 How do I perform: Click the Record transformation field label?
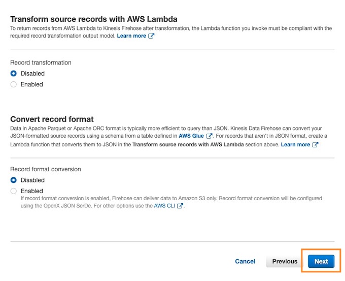(x=41, y=63)
